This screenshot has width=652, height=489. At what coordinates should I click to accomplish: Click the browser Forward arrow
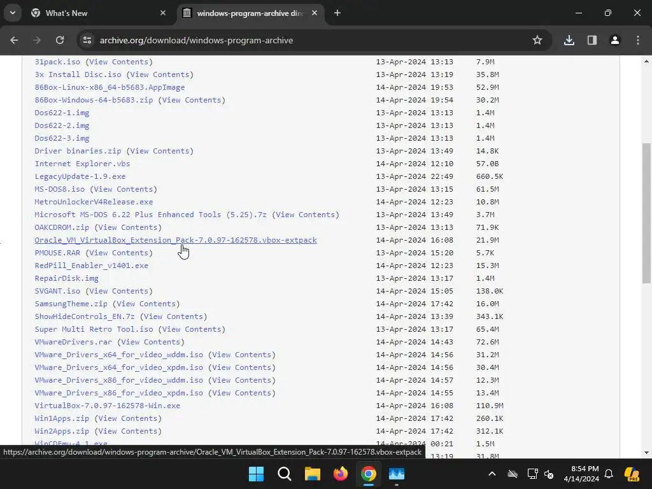[37, 40]
